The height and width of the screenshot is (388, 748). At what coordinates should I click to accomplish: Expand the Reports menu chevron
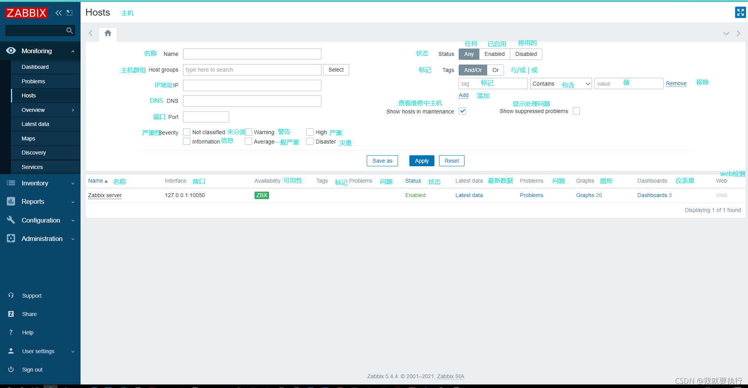73,202
